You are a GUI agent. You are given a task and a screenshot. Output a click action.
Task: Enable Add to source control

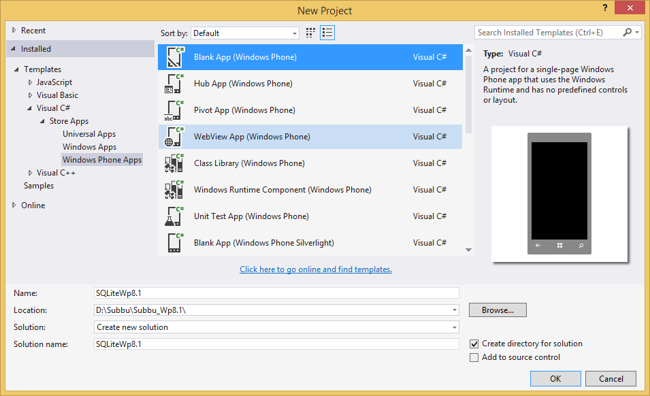coord(474,357)
